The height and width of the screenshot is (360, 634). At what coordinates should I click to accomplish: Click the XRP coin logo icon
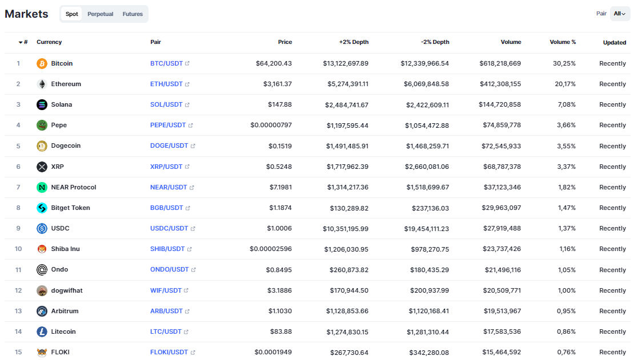click(42, 167)
